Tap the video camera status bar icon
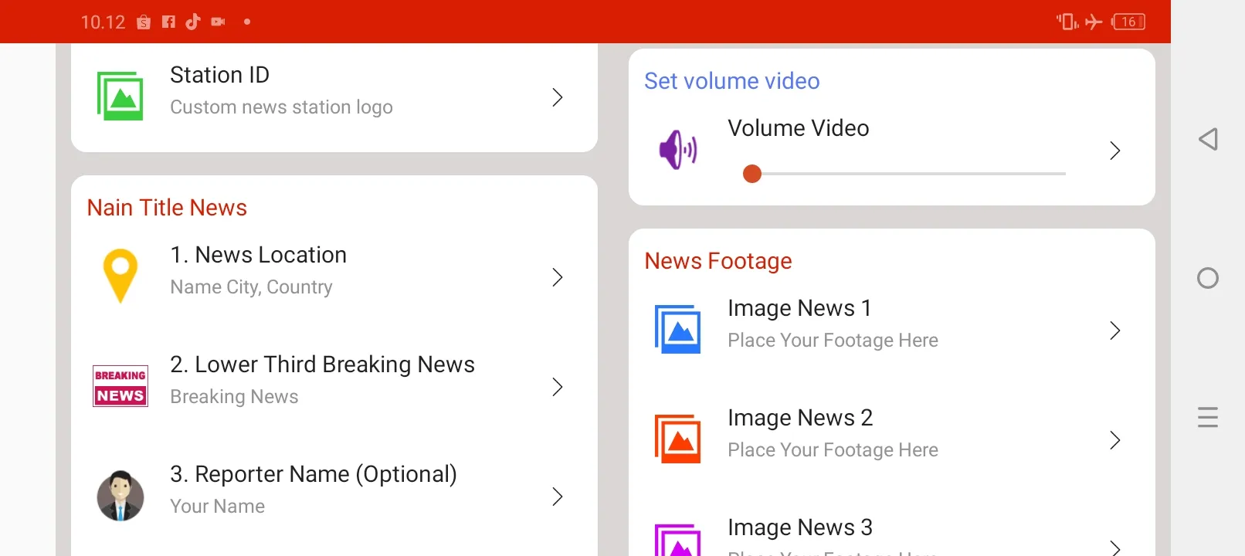Image resolution: width=1245 pixels, height=556 pixels. coord(219,22)
